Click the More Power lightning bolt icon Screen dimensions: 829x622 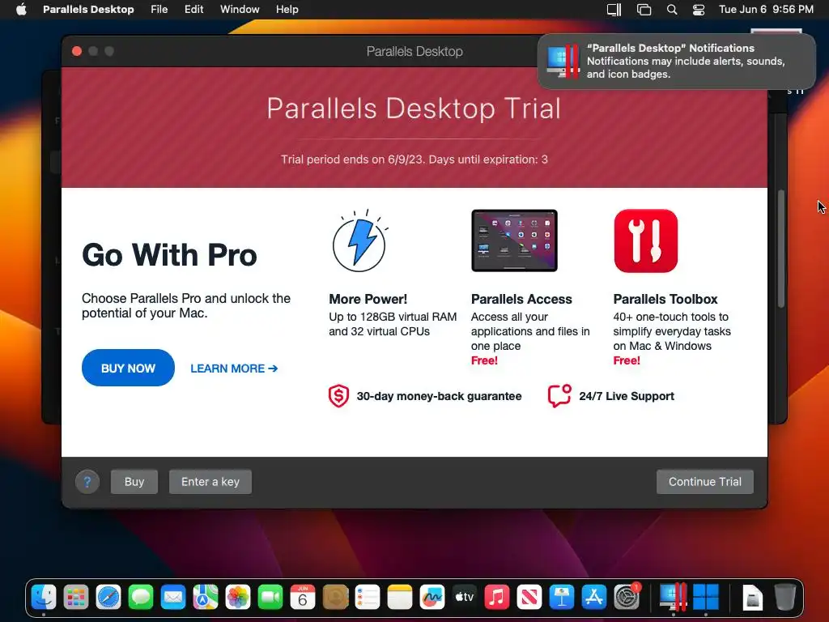click(x=359, y=241)
